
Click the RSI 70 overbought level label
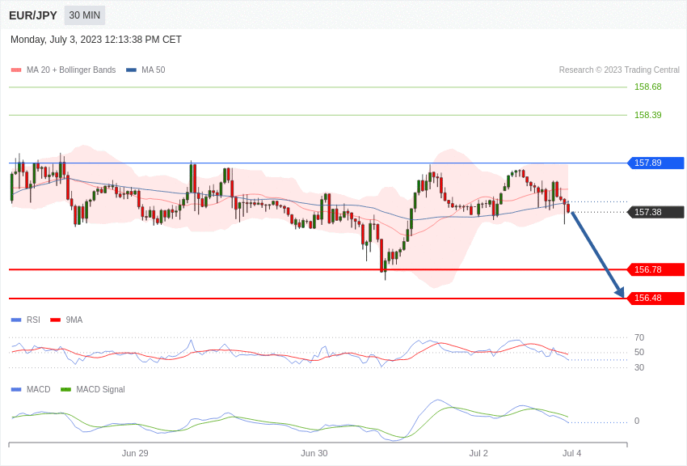pyautogui.click(x=639, y=337)
